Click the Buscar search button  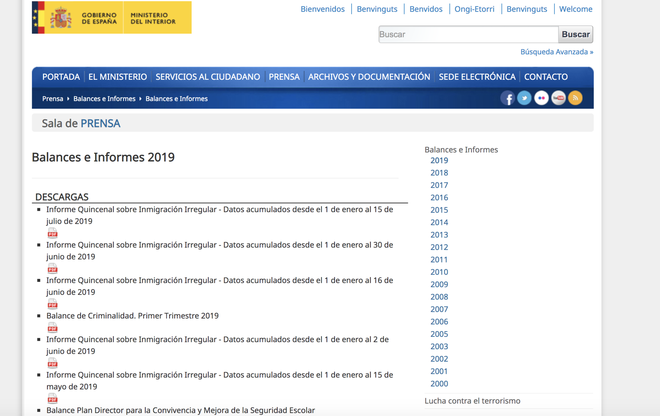pos(575,34)
